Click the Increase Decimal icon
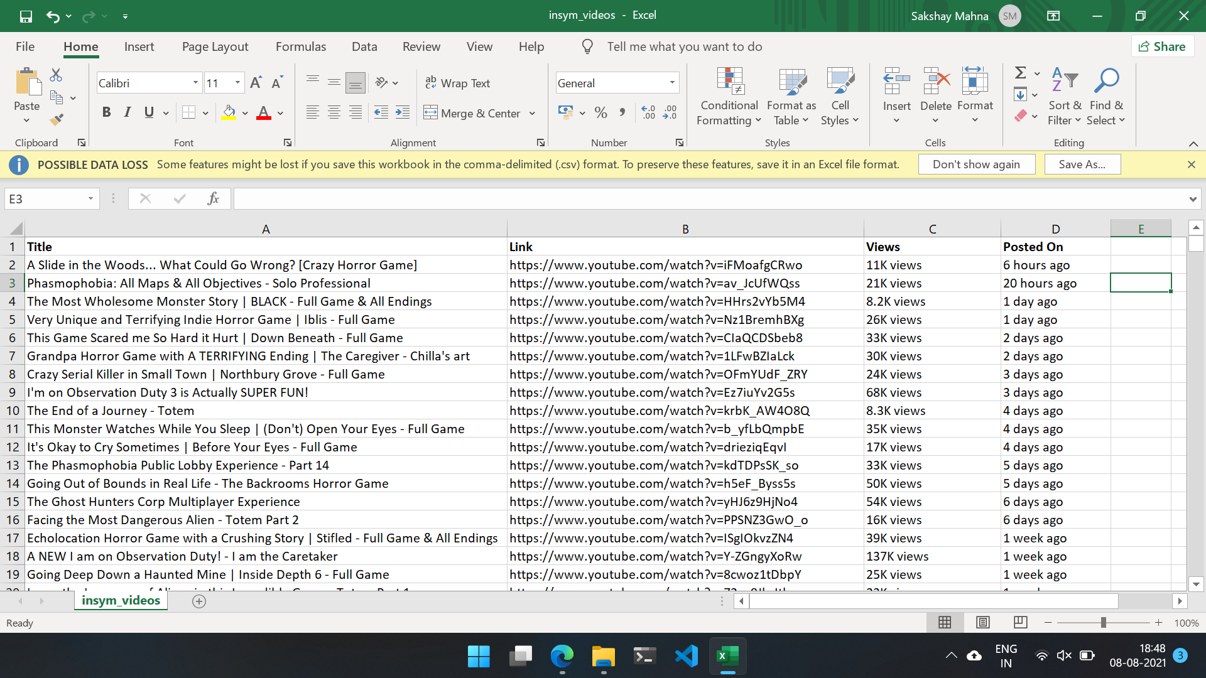The image size is (1206, 678). [x=648, y=112]
